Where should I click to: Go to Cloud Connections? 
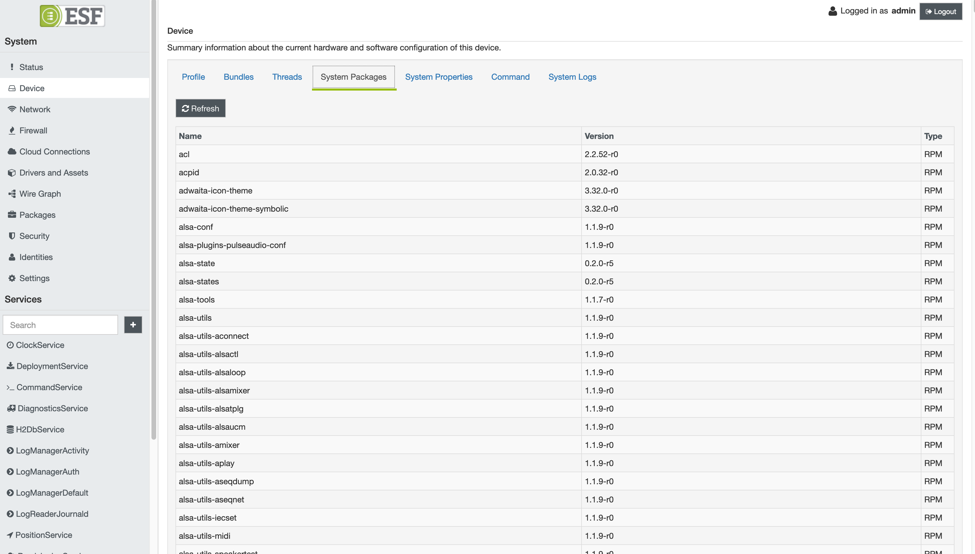(54, 152)
